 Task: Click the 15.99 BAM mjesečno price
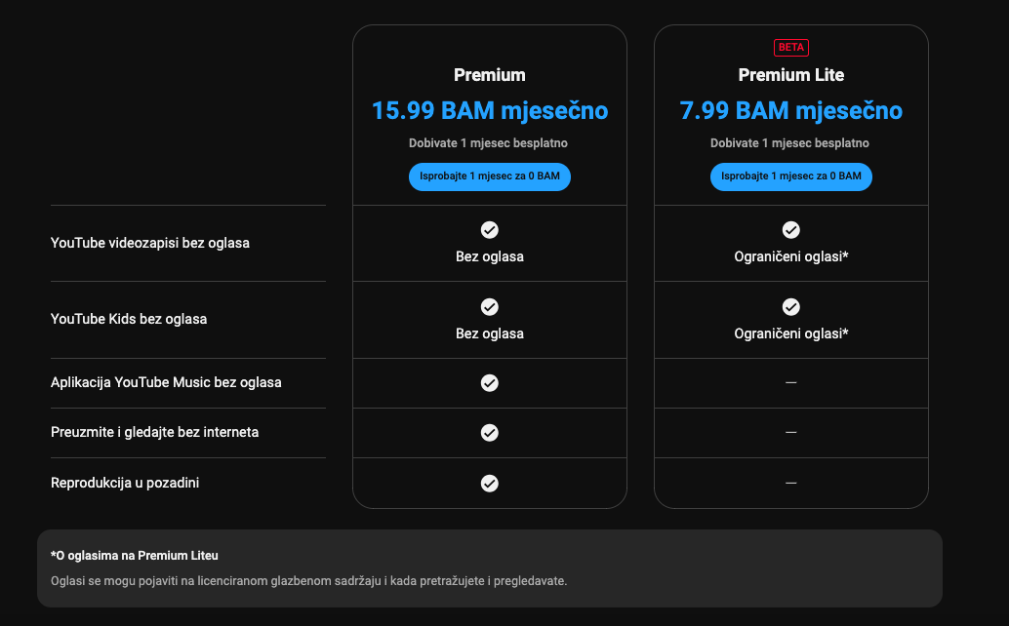490,110
